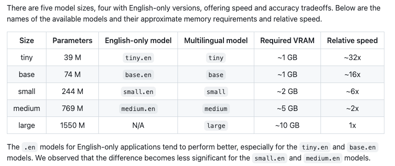The width and height of the screenshot is (395, 166).
Task: Select the large multilingual model label
Action: tap(216, 126)
